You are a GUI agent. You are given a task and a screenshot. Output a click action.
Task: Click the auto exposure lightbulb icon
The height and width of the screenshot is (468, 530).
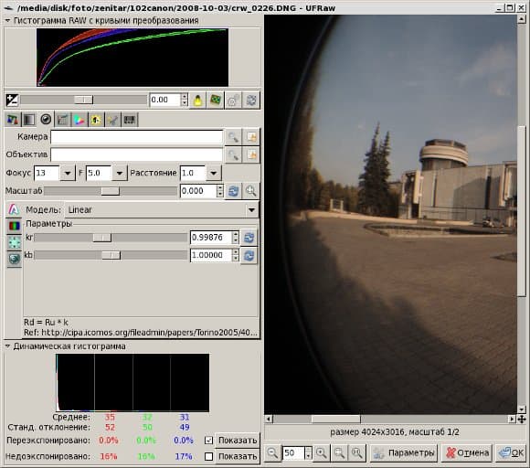197,101
